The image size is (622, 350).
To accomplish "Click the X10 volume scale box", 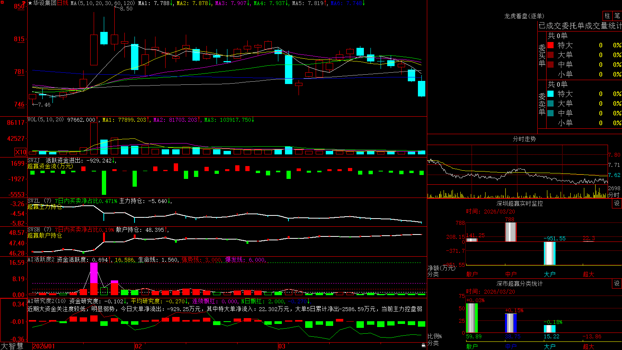I will [x=21, y=152].
